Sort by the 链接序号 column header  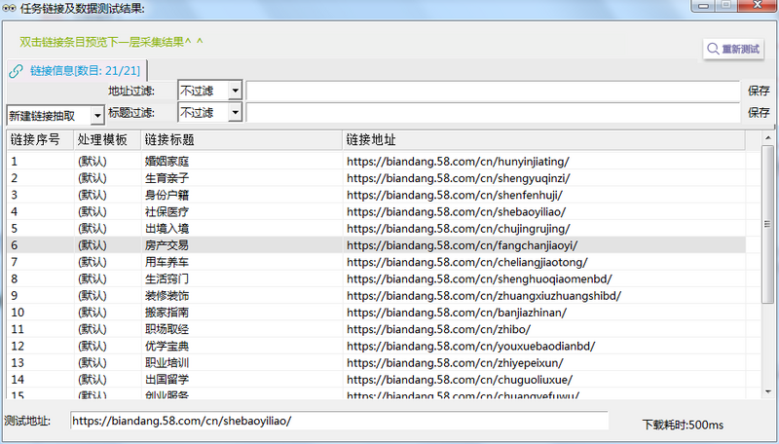(40, 140)
